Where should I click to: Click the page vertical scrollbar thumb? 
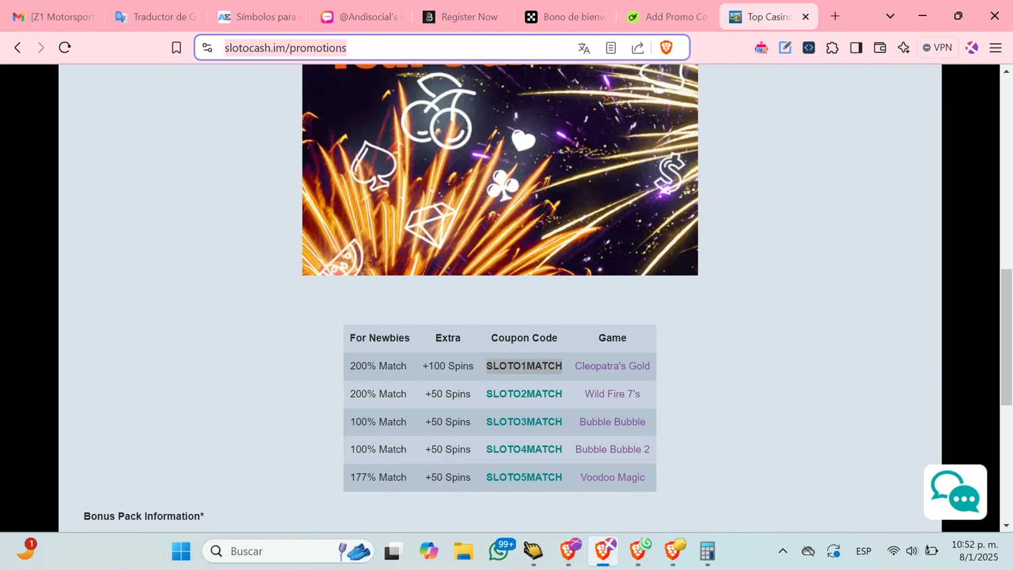point(1006,336)
